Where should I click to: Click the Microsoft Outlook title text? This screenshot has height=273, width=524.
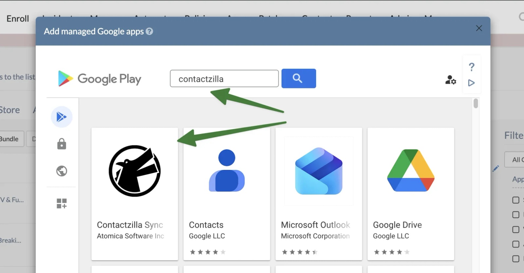point(315,225)
